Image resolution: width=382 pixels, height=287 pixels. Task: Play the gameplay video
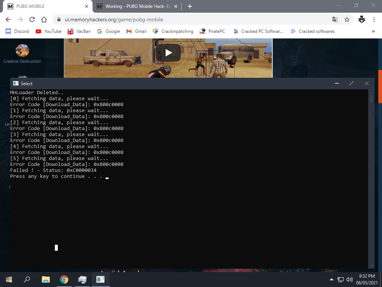point(168,52)
